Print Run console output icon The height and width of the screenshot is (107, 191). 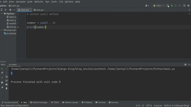[x=7, y=84]
